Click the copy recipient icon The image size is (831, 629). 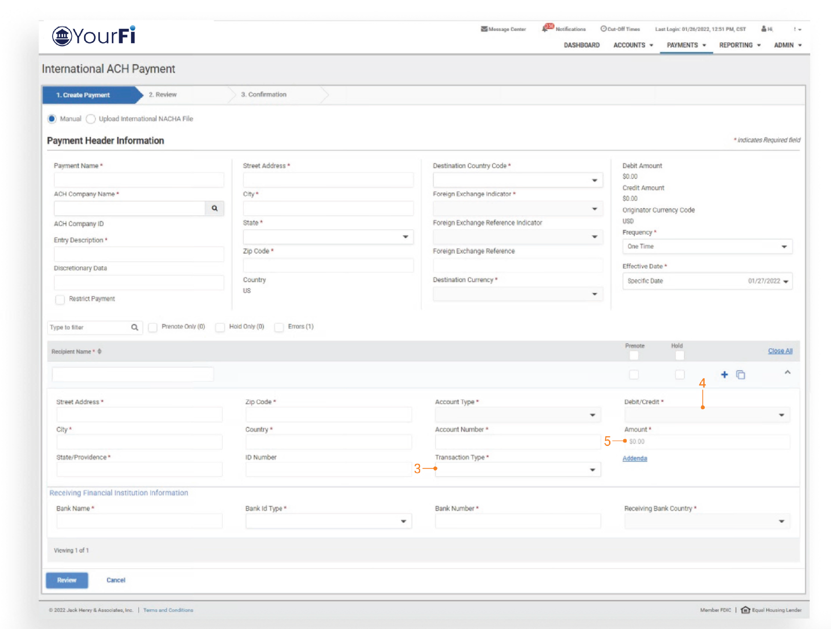tap(741, 375)
